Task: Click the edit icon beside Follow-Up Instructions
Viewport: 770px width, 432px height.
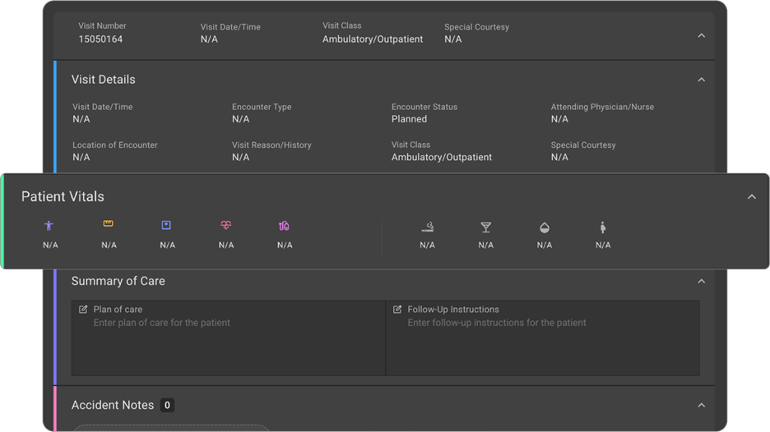Action: (x=397, y=310)
